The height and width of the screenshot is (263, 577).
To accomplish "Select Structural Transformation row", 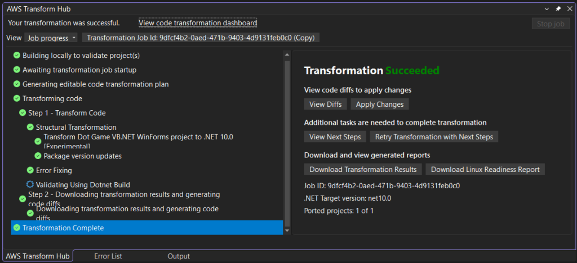I will pyautogui.click(x=76, y=127).
